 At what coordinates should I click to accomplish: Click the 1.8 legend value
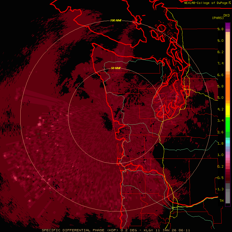pyautogui.click(x=220, y=144)
